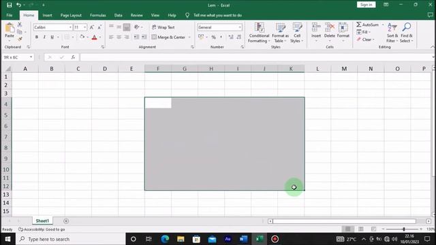This screenshot has height=245, width=436.
Task: Apply Comma Style format
Action: click(x=221, y=37)
